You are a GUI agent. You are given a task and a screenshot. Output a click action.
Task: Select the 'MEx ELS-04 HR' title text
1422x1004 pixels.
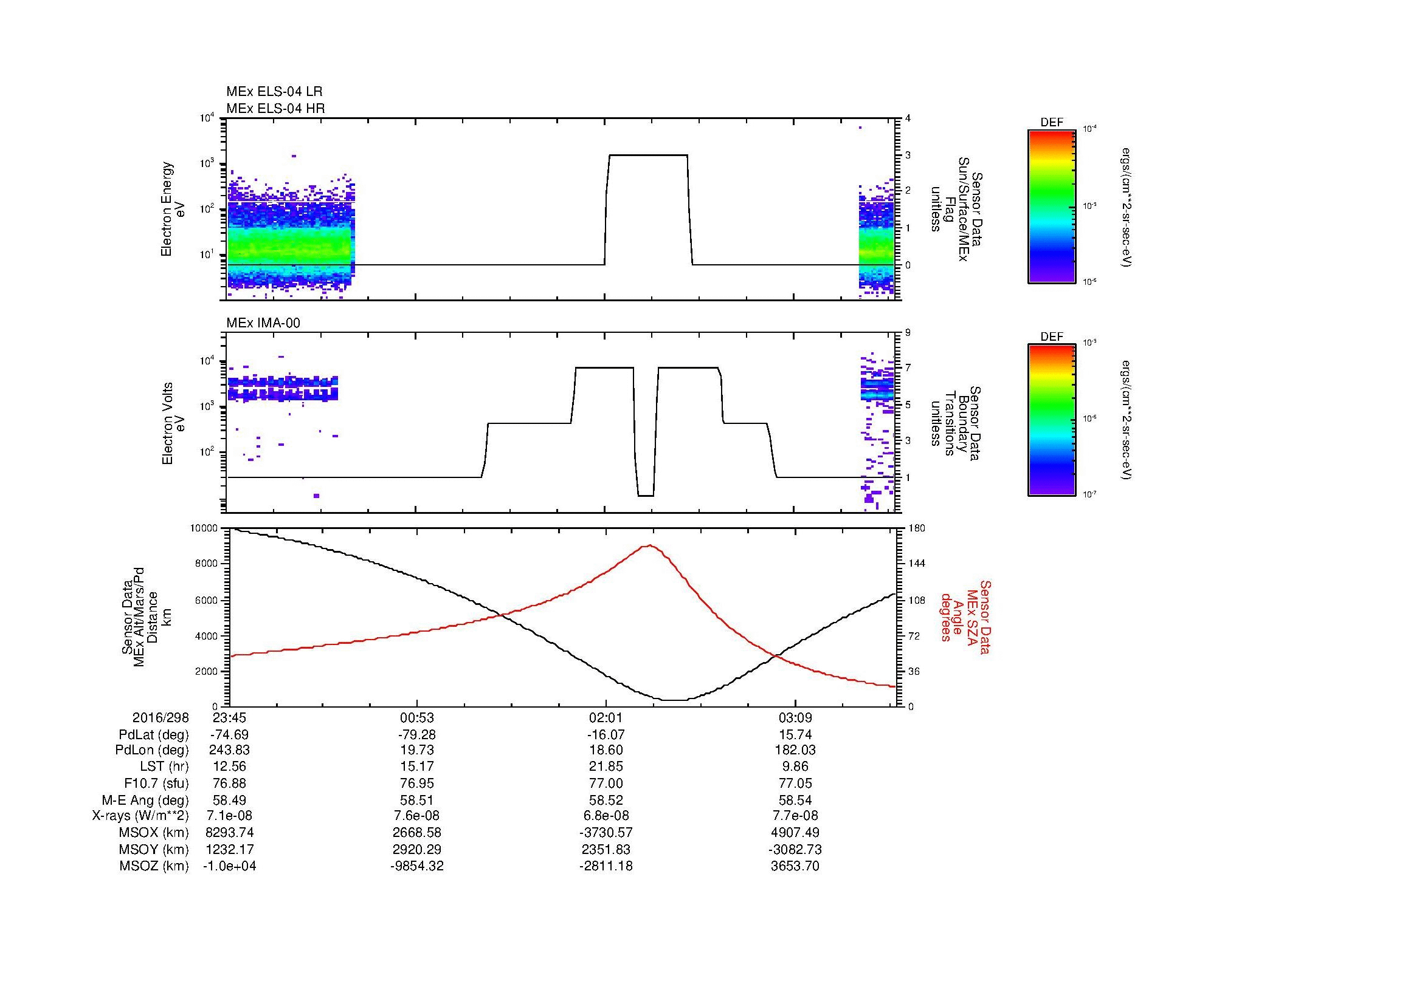(x=275, y=108)
